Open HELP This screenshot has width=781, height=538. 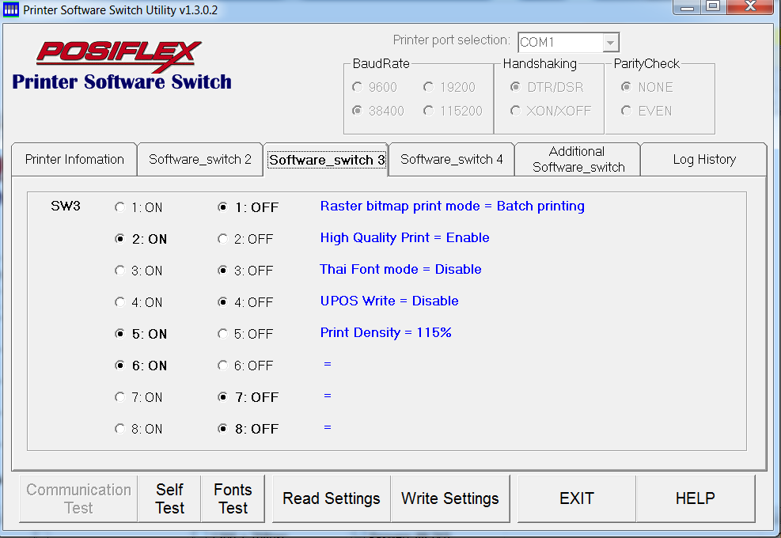(695, 498)
